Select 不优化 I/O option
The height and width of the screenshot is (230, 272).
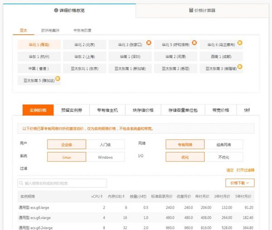point(223,157)
